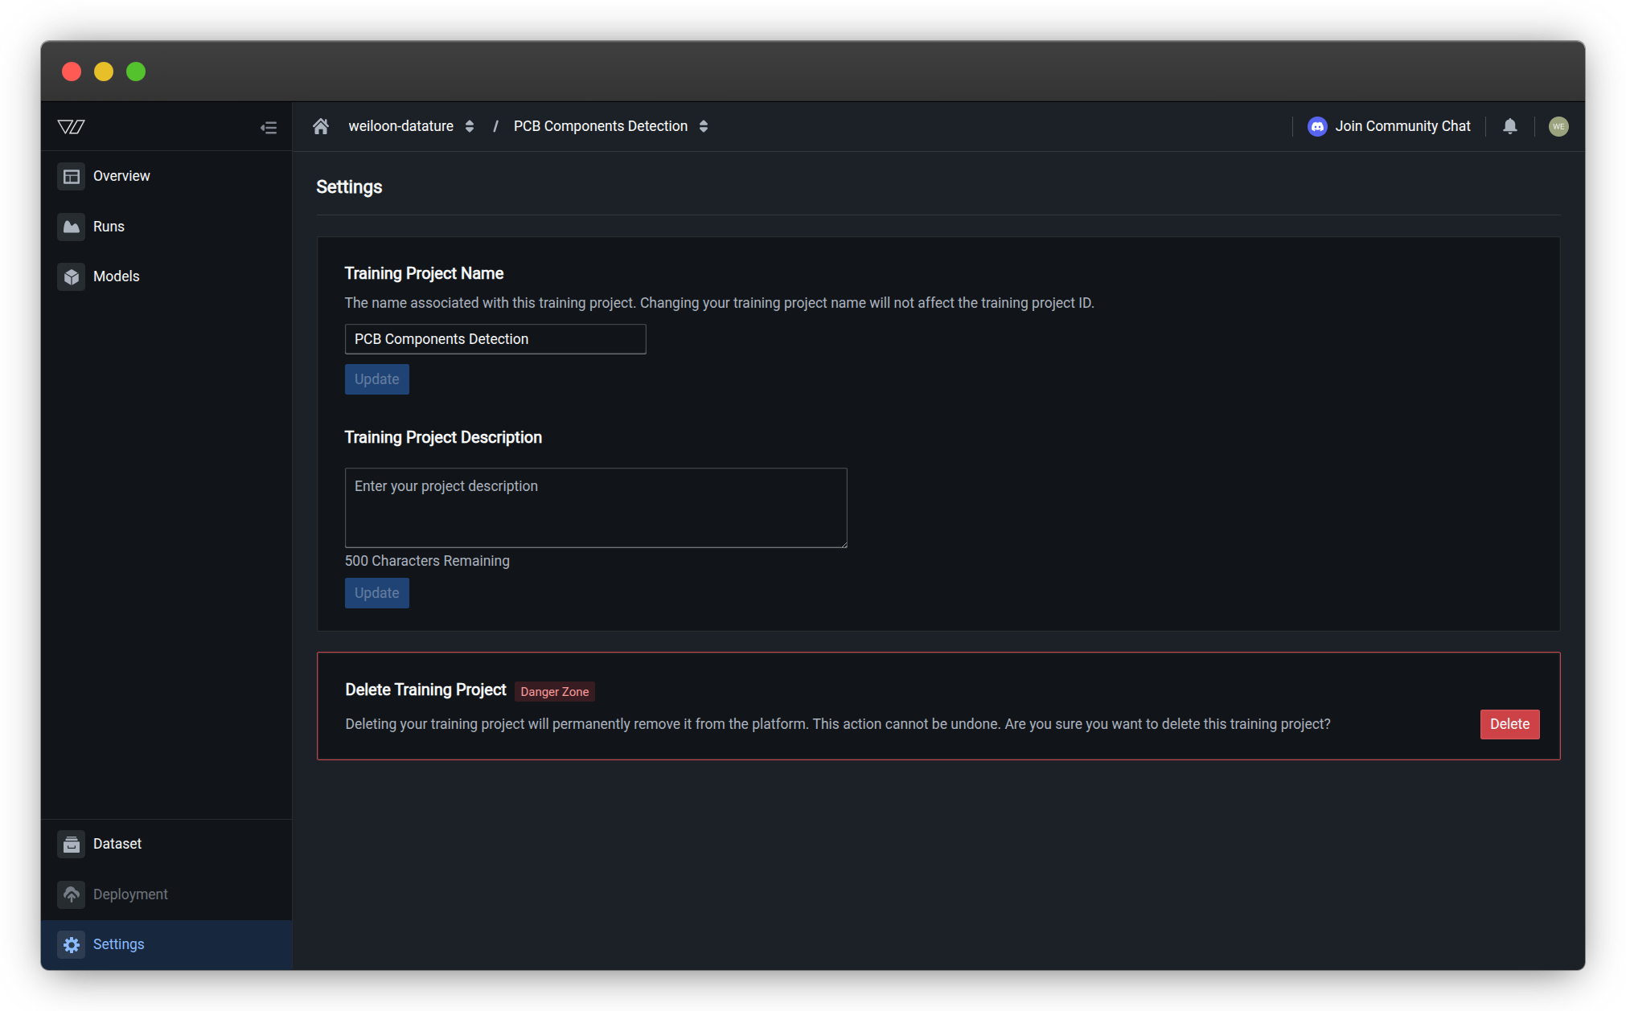Click Update below the description box
Screen dimensions: 1626x1011
376,593
